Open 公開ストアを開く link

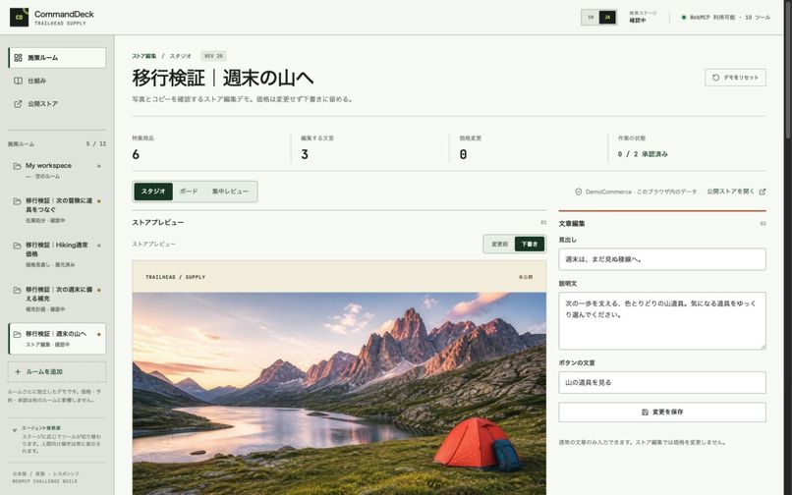[x=736, y=192]
